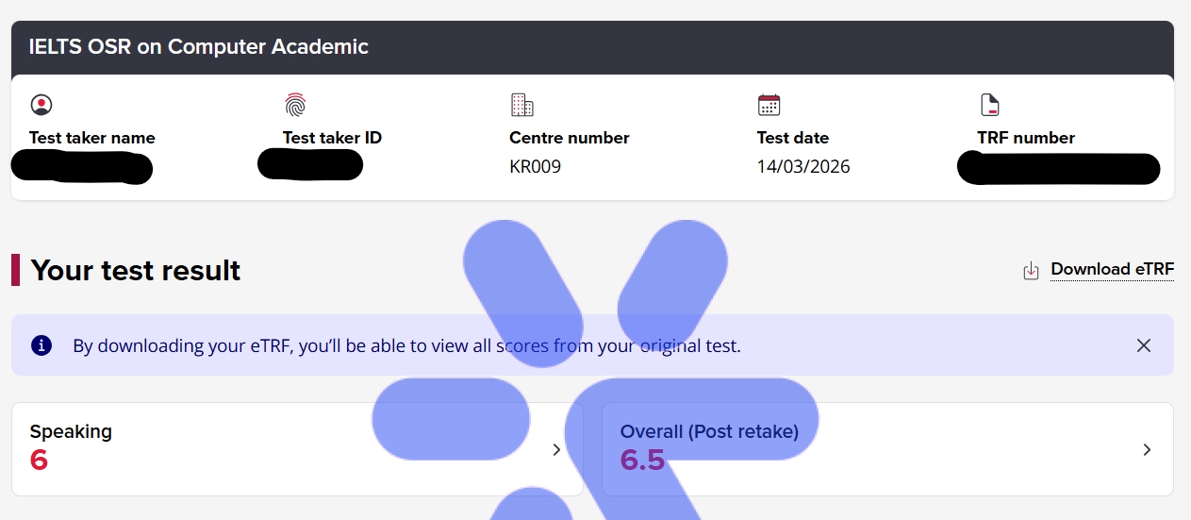Expand the Overall (Post retake) chevron

pyautogui.click(x=1147, y=450)
